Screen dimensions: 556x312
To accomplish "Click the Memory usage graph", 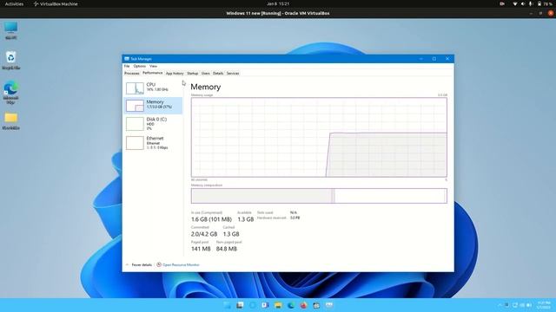I will pos(319,137).
